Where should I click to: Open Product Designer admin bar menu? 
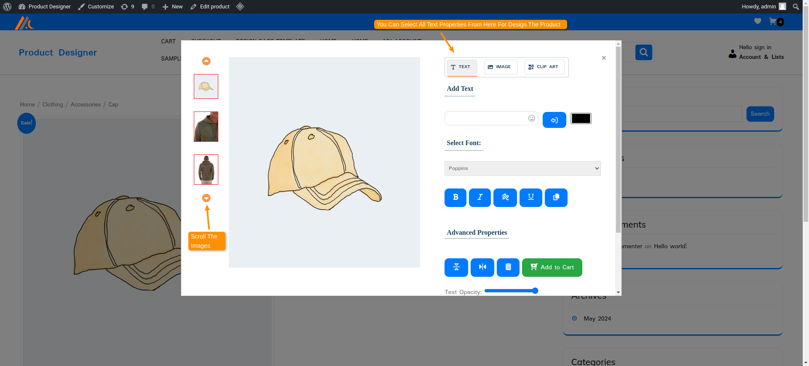[x=45, y=7]
